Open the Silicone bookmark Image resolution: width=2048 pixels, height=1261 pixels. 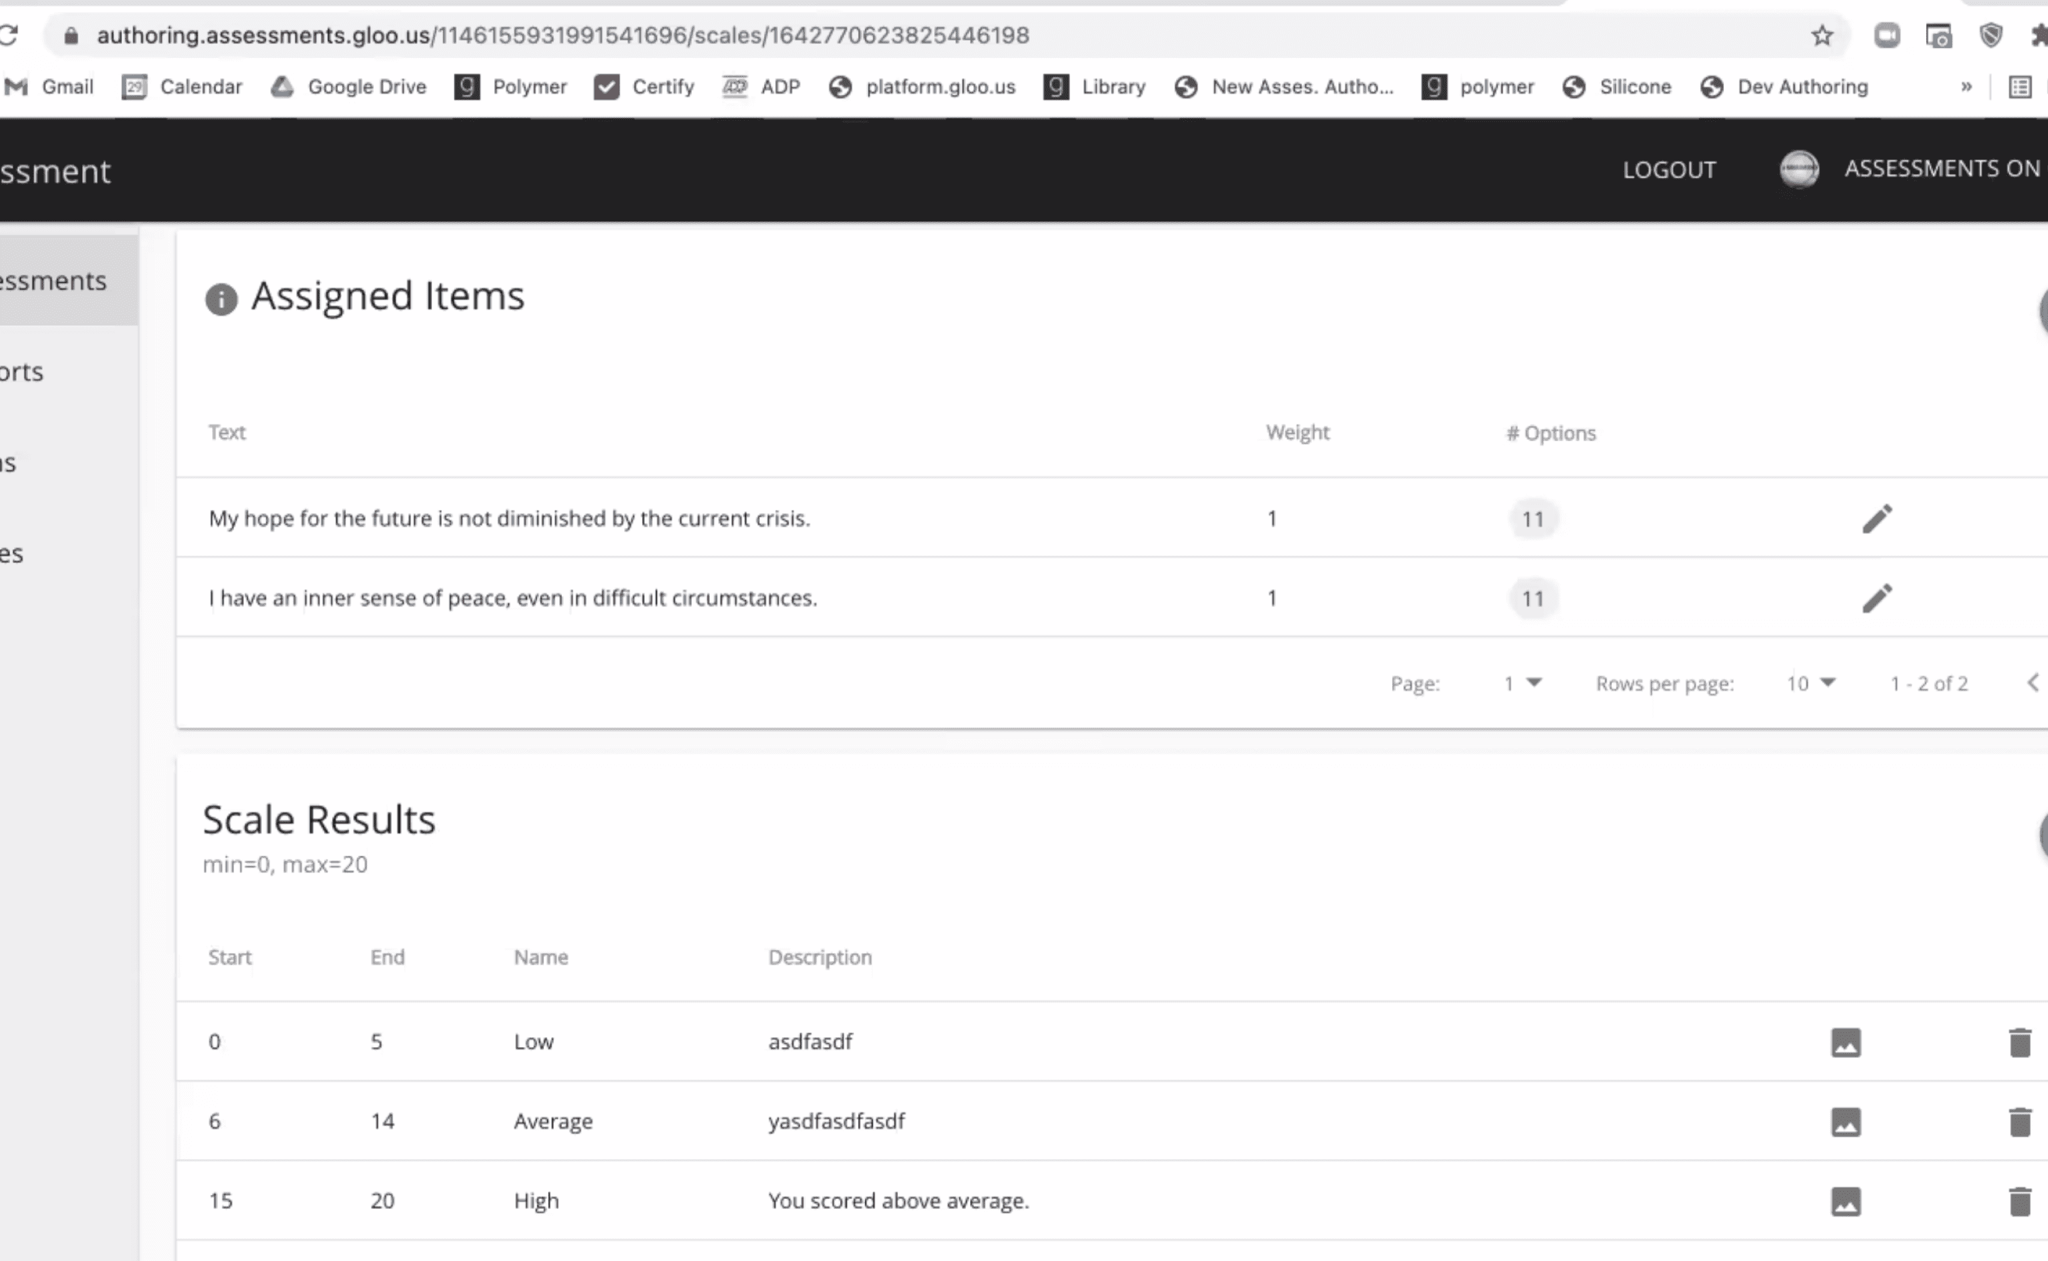click(1617, 87)
